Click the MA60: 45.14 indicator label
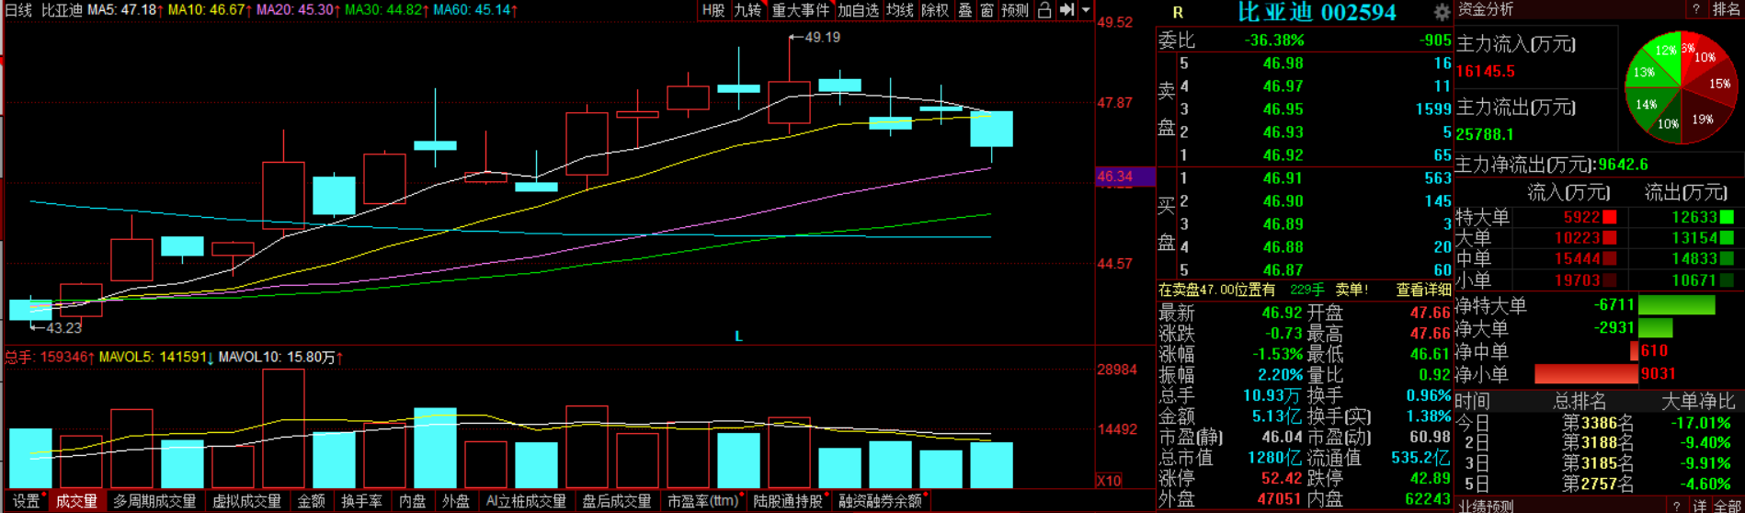The image size is (1745, 513). pyautogui.click(x=475, y=10)
